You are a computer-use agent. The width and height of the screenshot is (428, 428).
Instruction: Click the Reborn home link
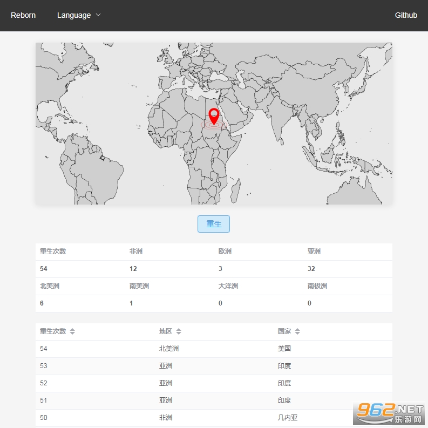(23, 15)
